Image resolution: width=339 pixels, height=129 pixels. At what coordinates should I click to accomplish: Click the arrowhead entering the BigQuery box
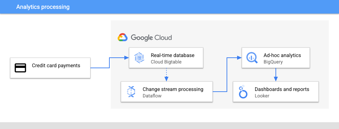(239, 58)
